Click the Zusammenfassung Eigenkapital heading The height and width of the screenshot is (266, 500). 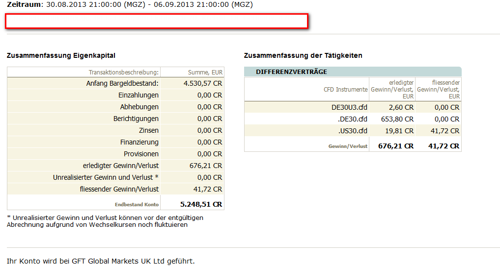point(61,56)
